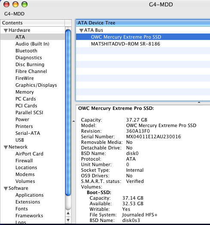This screenshot has width=210, height=225.
Task: Collapse the Hardware section triangle
Action: tap(6, 30)
